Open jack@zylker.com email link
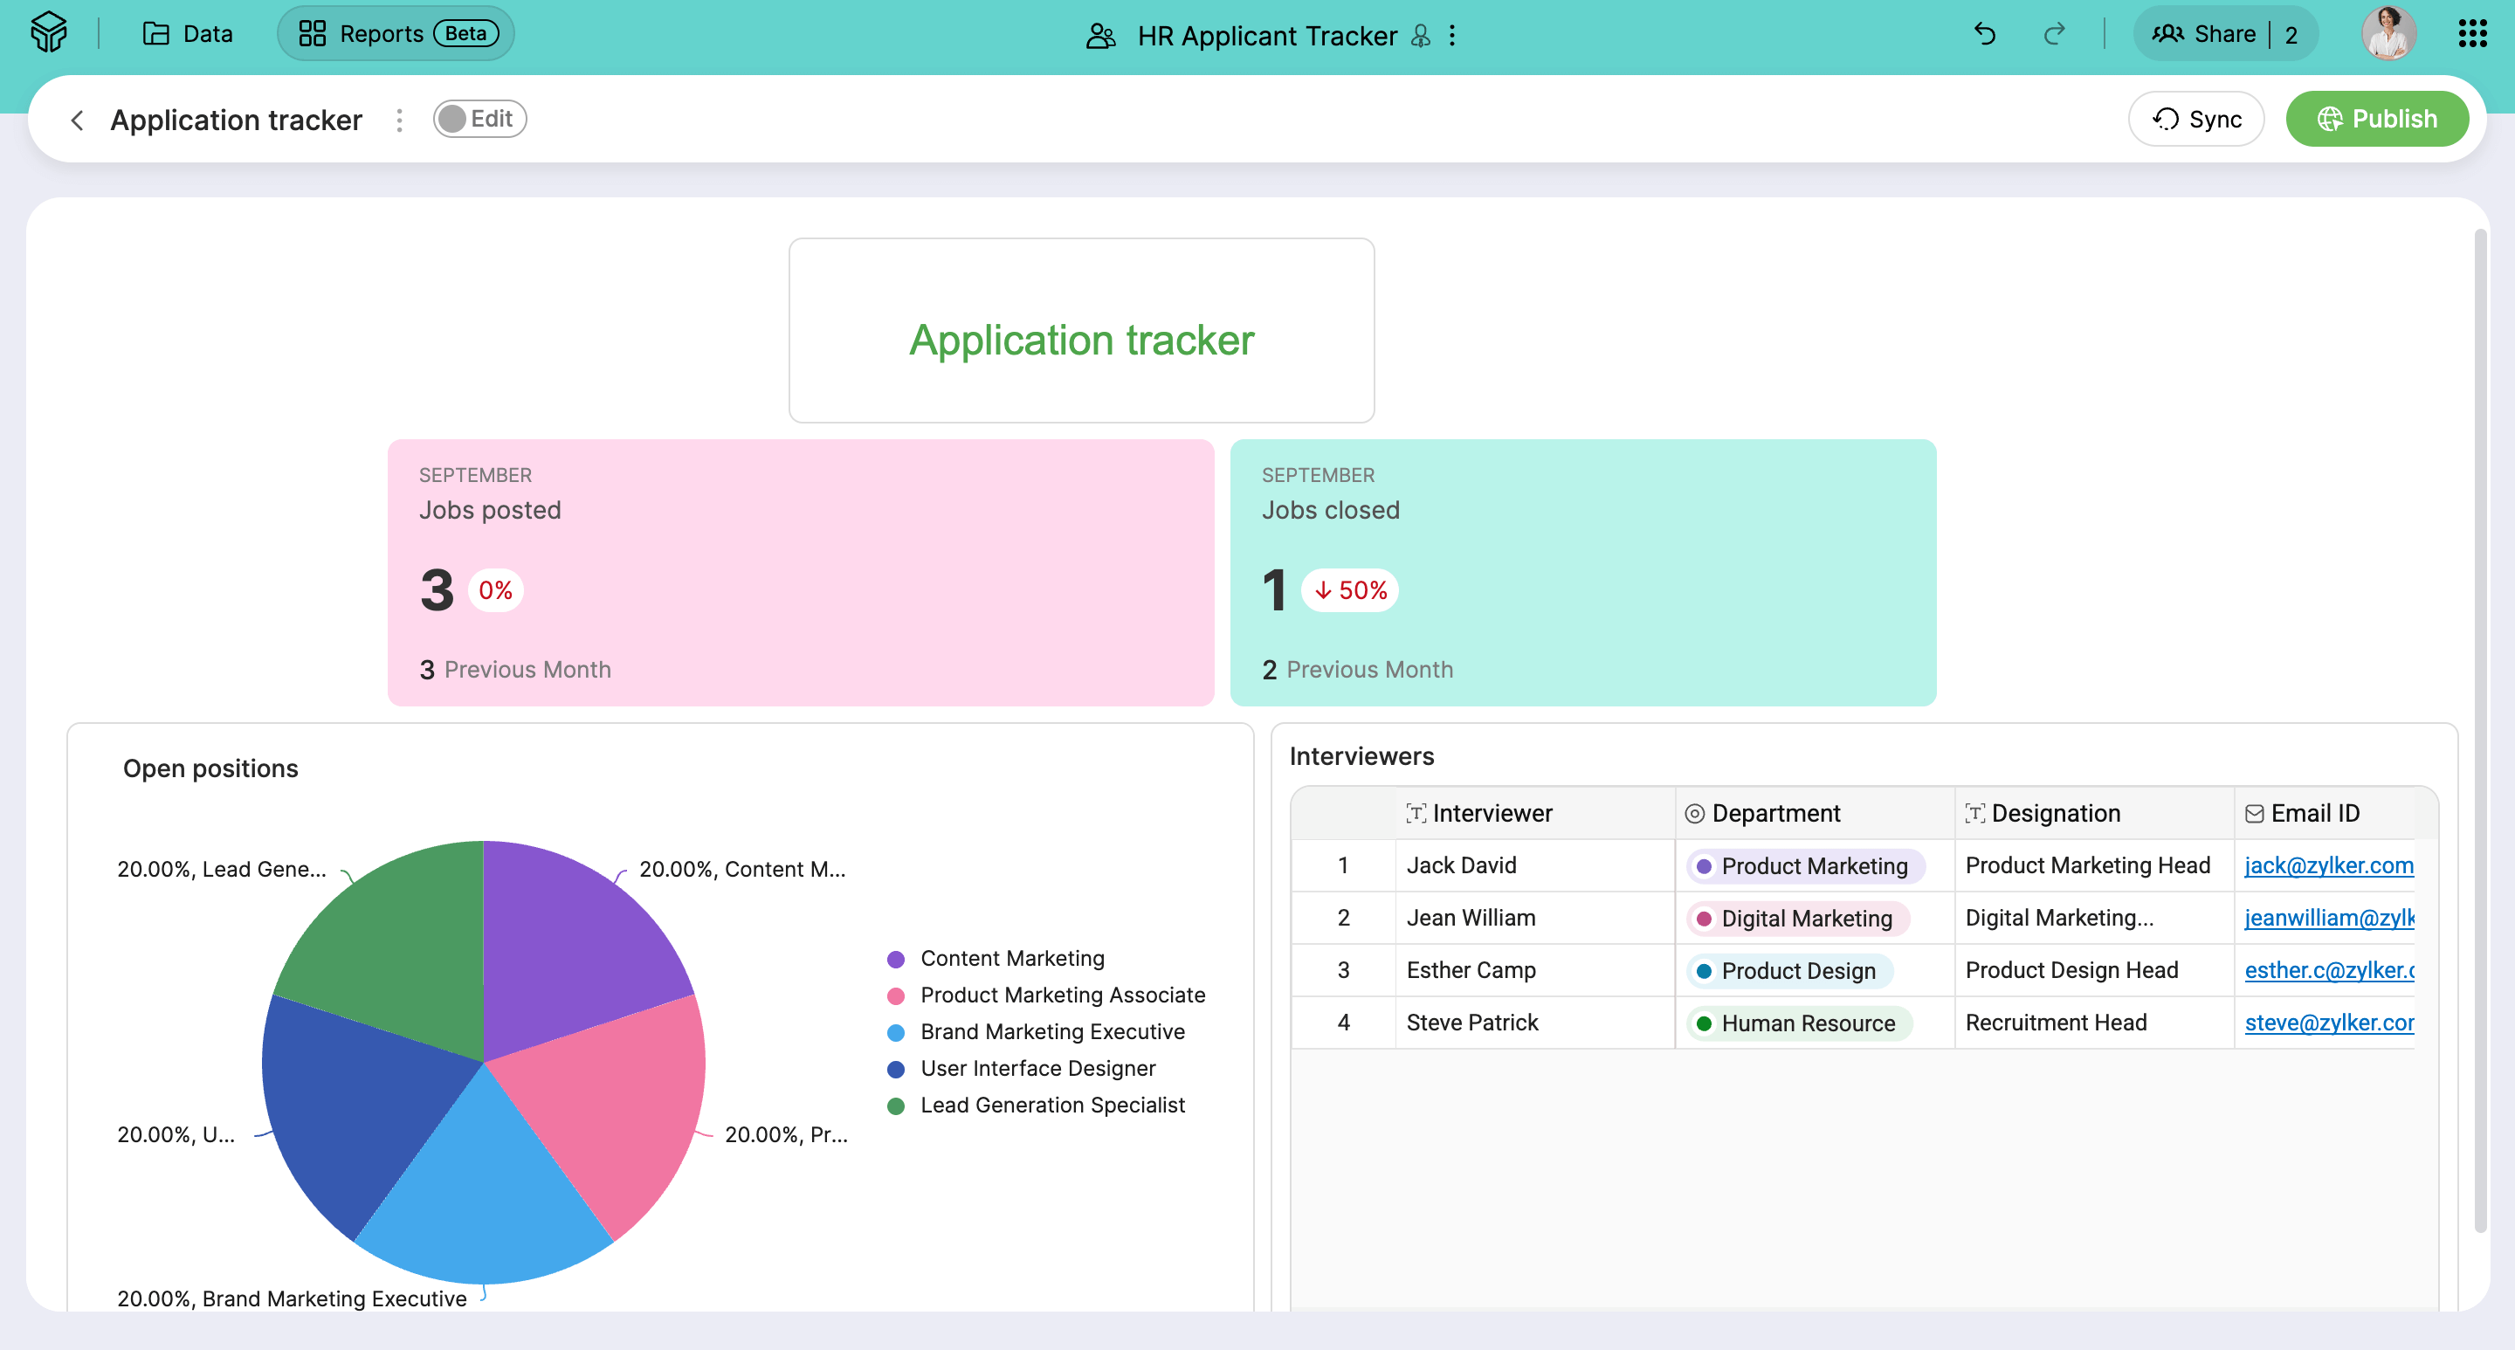 pos(2327,864)
